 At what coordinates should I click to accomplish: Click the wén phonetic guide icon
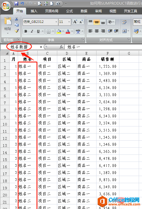pos(78,31)
